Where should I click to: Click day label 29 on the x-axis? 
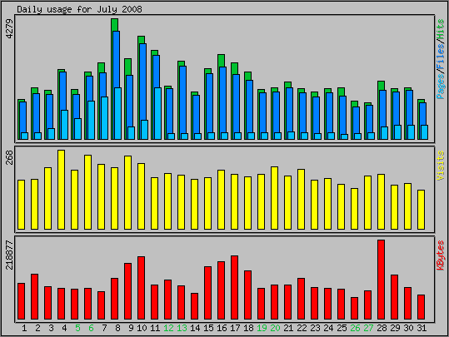[395, 328]
